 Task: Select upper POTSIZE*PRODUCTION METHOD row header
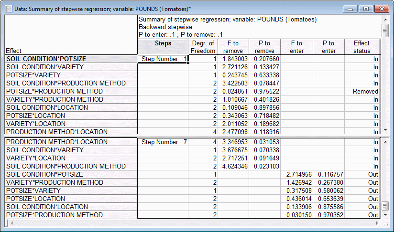click(71, 91)
